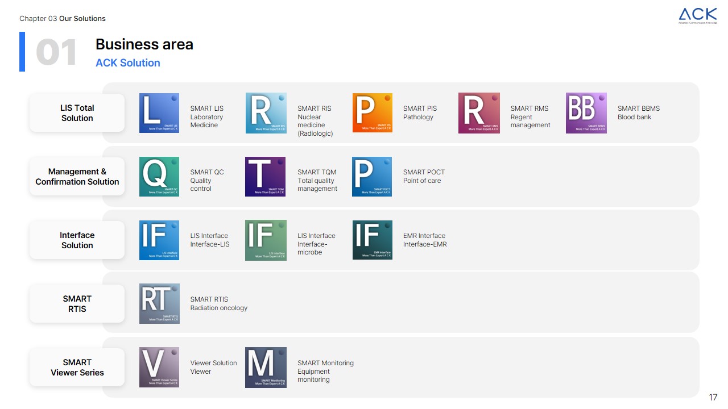
Task: Select the SMART RIS light-blue R icon
Action: (x=266, y=113)
